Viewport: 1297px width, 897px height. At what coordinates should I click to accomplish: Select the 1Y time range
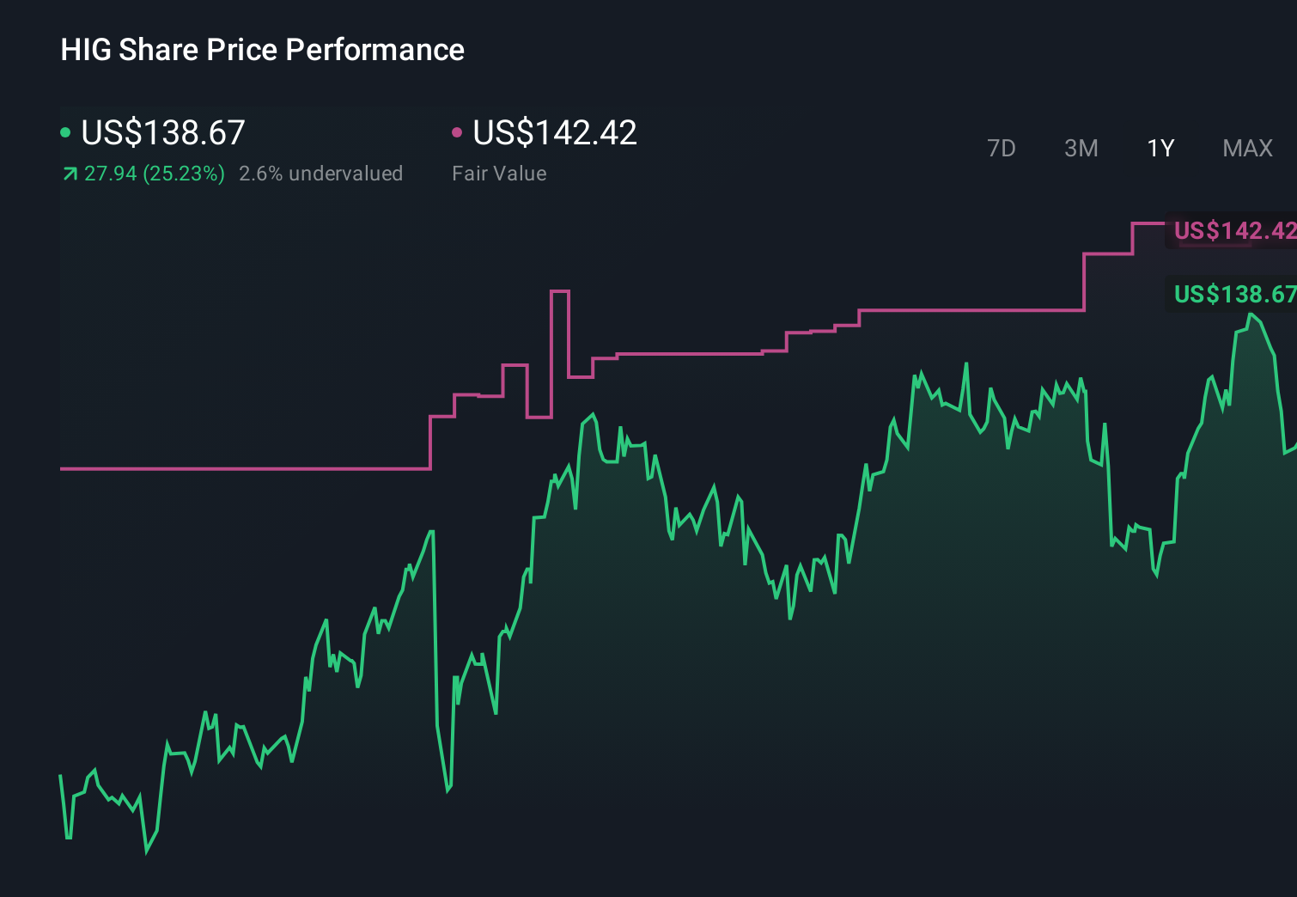coord(1160,148)
